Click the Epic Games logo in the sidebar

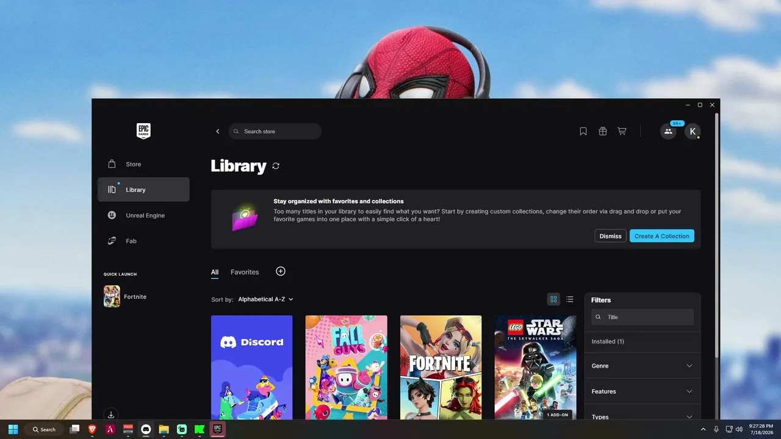[143, 131]
